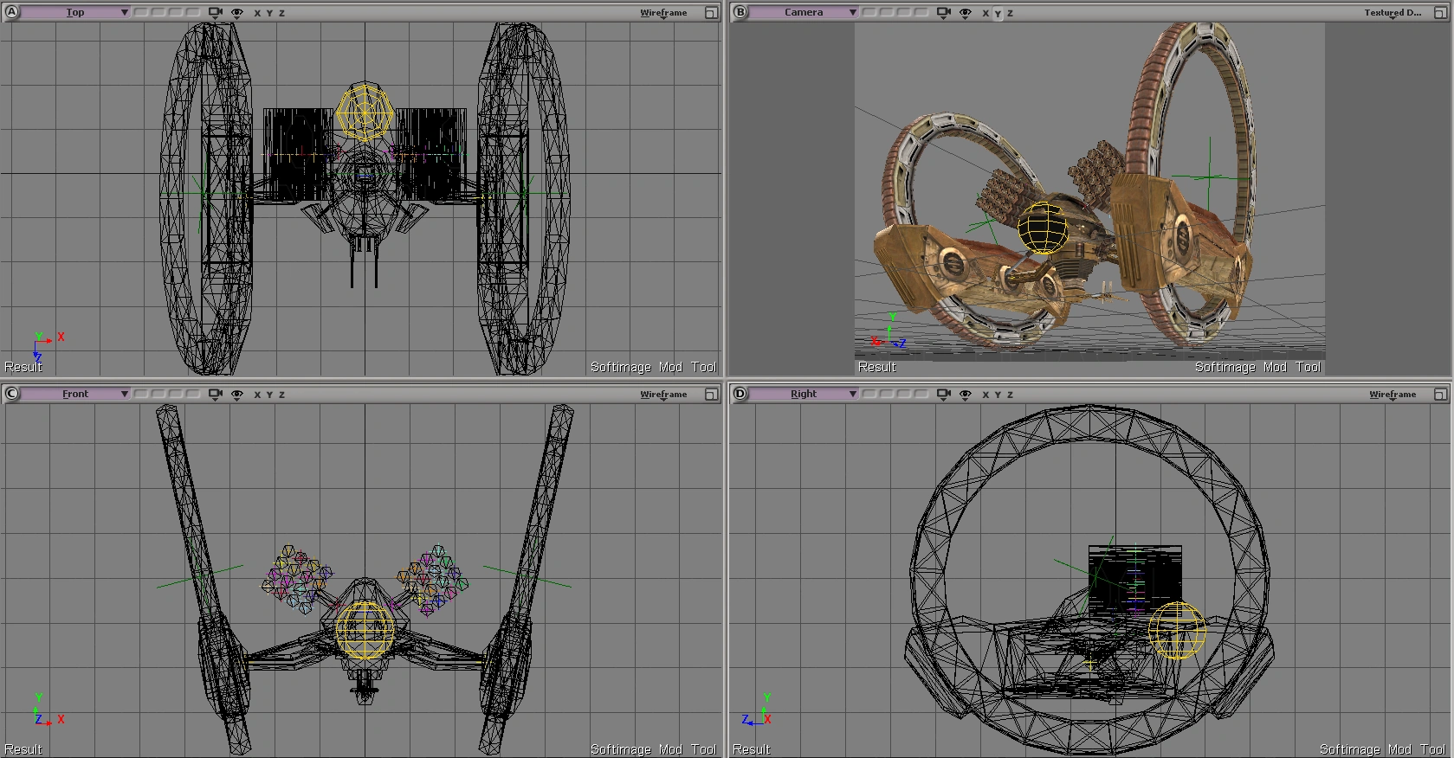Toggle the X axis button in Right viewport
This screenshot has width=1454, height=758.
pos(985,395)
